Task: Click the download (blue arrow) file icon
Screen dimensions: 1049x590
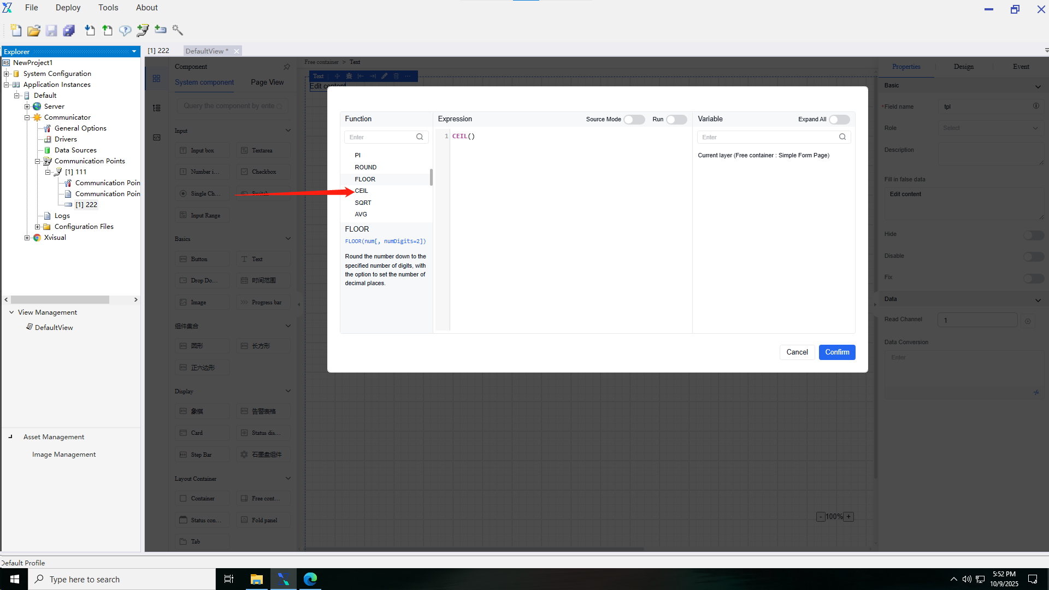Action: click(x=90, y=31)
